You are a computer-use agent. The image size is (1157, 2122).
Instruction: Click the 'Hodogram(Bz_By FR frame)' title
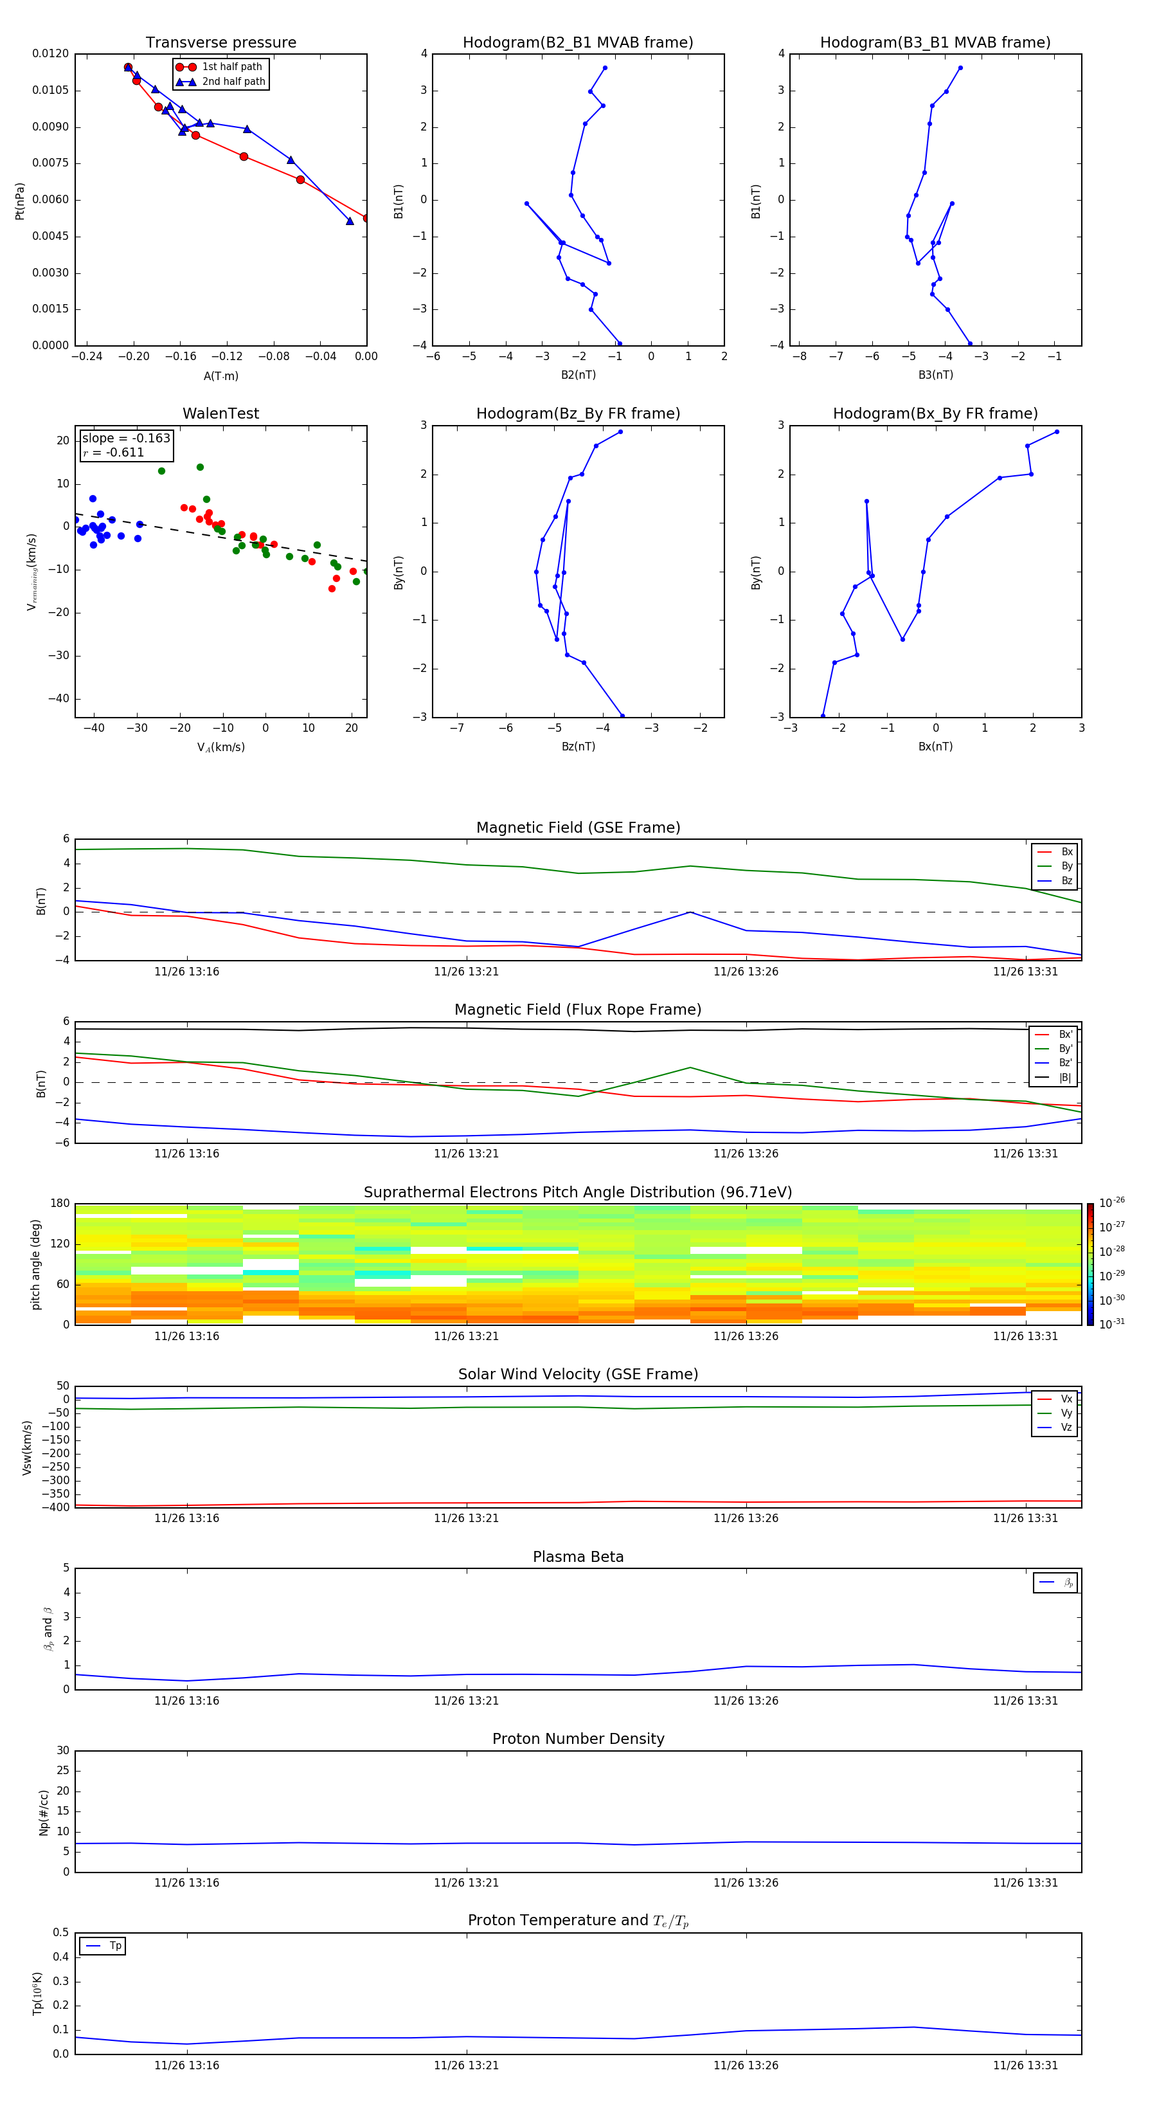pos(578,413)
